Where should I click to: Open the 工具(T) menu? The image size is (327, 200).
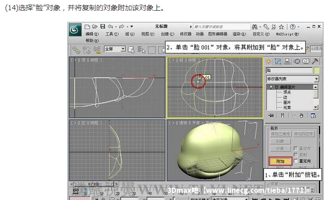(112, 34)
